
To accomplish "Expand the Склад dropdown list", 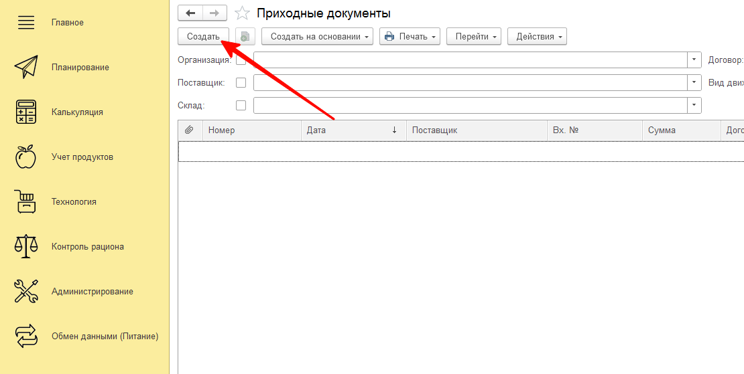I will 694,106.
